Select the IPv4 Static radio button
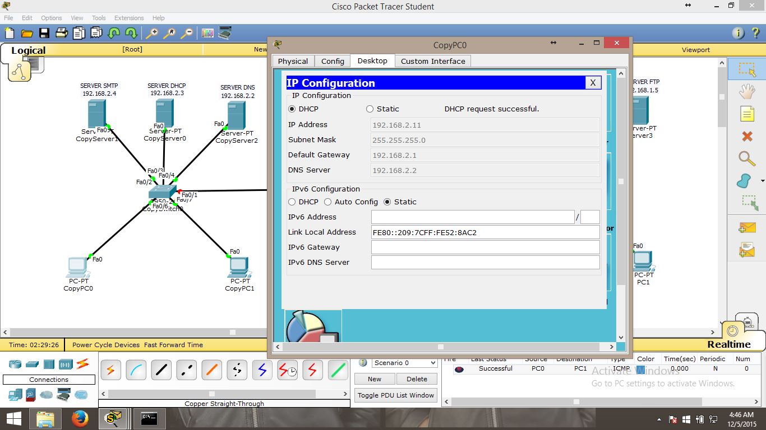 [x=370, y=109]
